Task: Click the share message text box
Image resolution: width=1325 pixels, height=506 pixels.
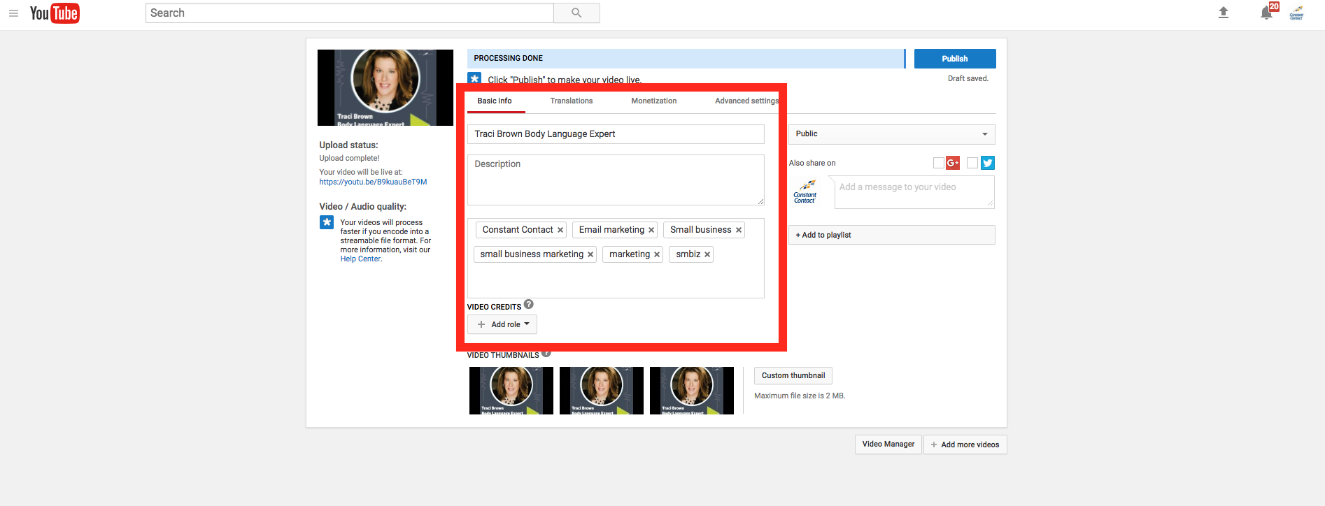Action: pyautogui.click(x=914, y=192)
